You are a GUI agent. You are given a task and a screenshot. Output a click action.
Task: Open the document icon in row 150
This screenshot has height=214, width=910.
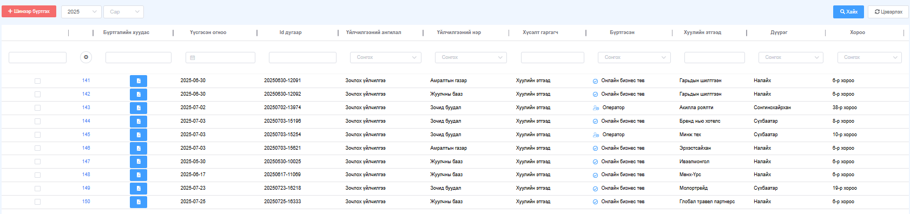coord(139,202)
